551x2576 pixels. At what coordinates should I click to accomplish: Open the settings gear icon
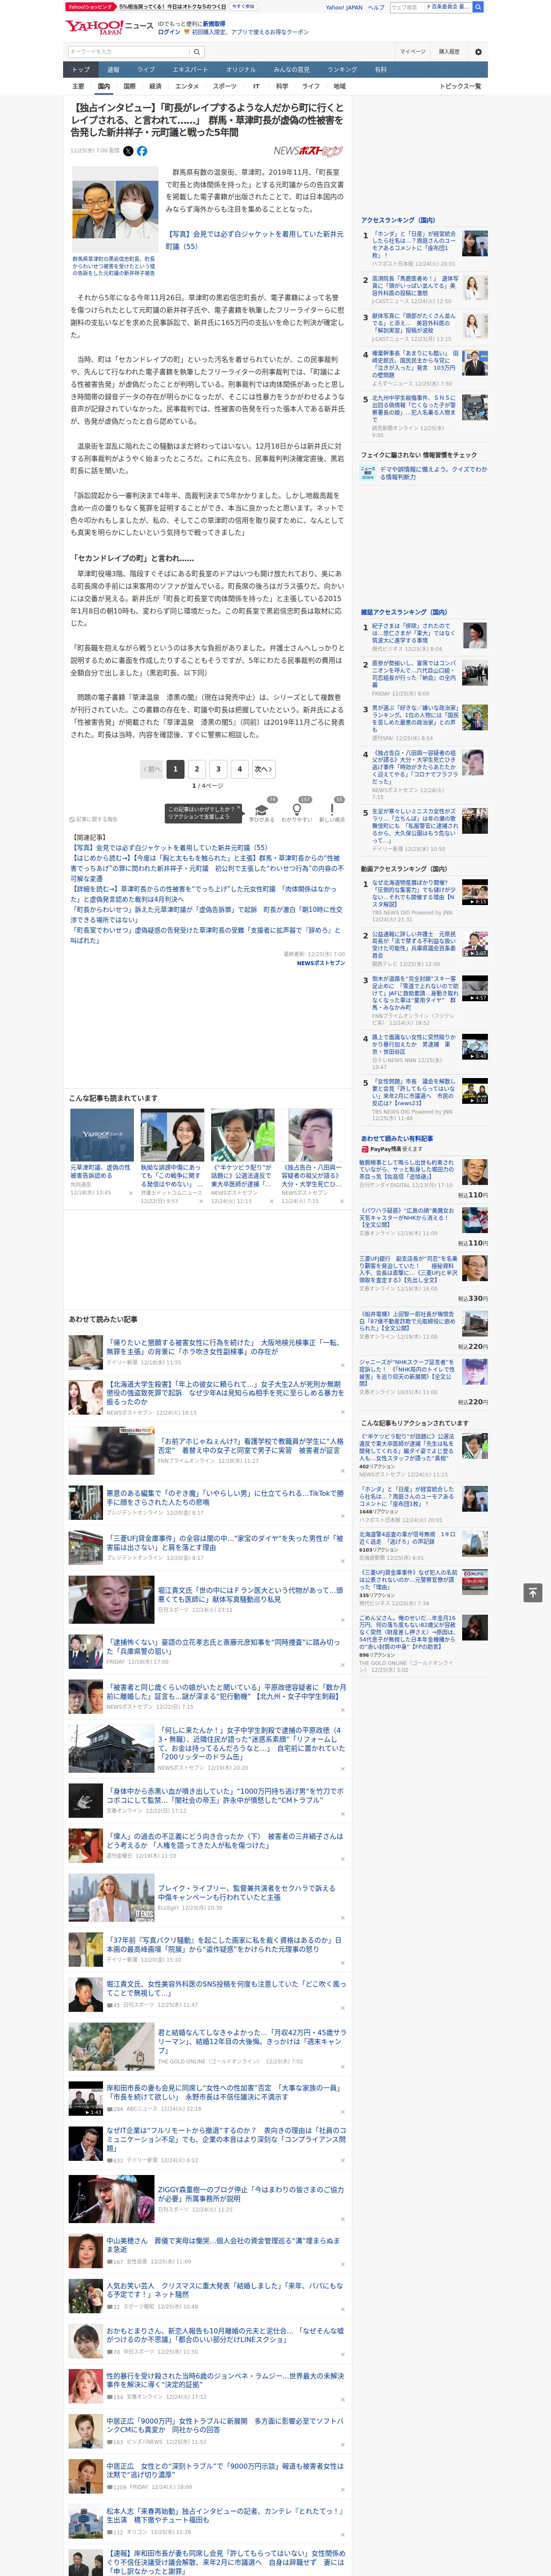click(478, 51)
